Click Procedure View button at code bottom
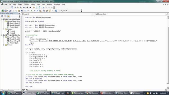169x95 pixels. click(22, 90)
